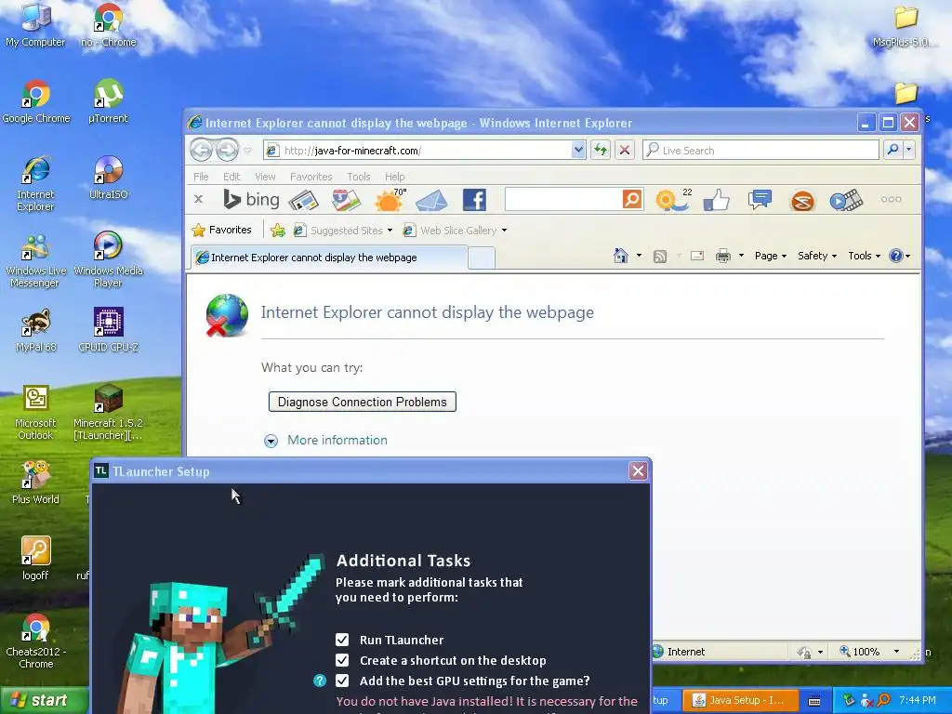
Task: Click in the Bing bar search field
Action: (562, 199)
